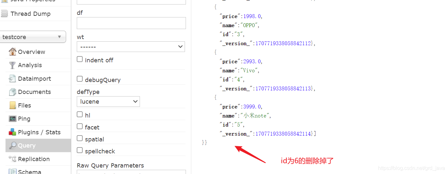Screen dimensions: 448x174
Task: Open the Replication page
Action: click(x=34, y=159)
